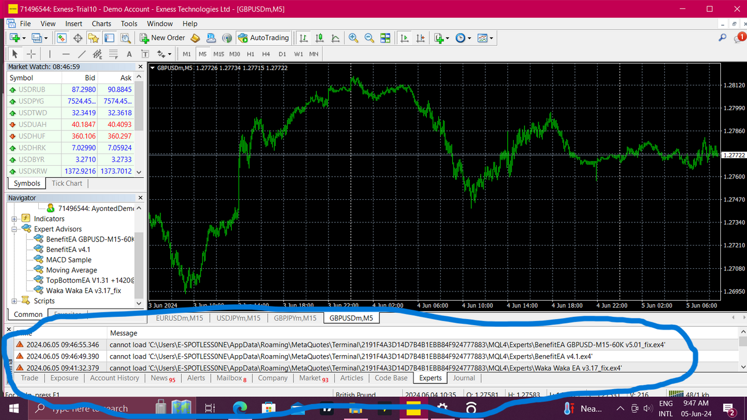Click the USDKRW symbol row
The image size is (747, 420).
[x=70, y=171]
